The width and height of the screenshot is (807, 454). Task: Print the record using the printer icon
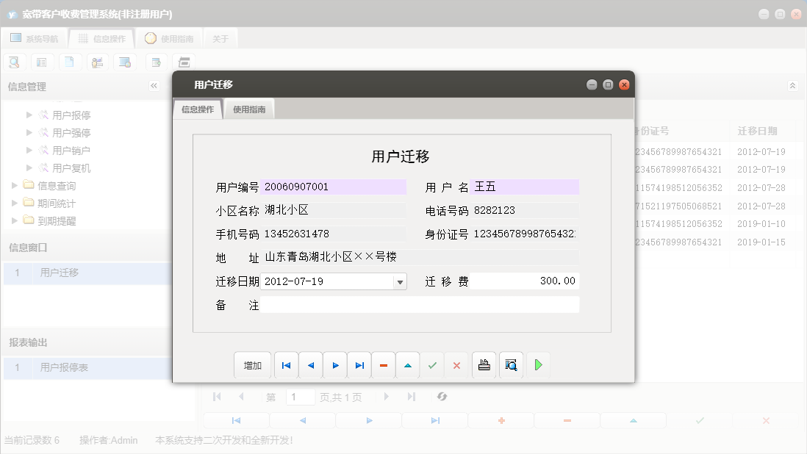click(x=483, y=364)
